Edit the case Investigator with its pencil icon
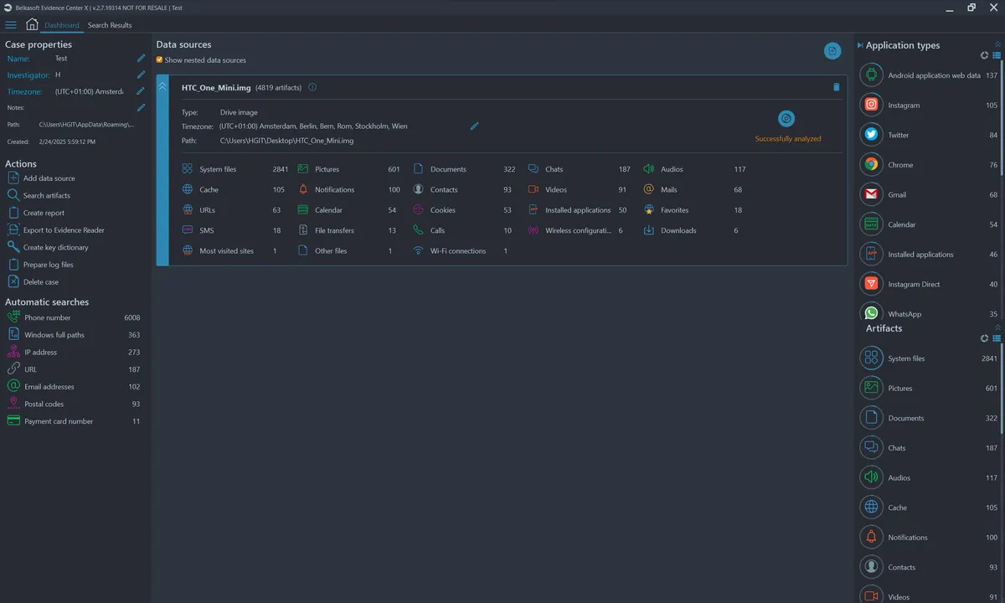Viewport: 1005px width, 603px height. [x=141, y=75]
